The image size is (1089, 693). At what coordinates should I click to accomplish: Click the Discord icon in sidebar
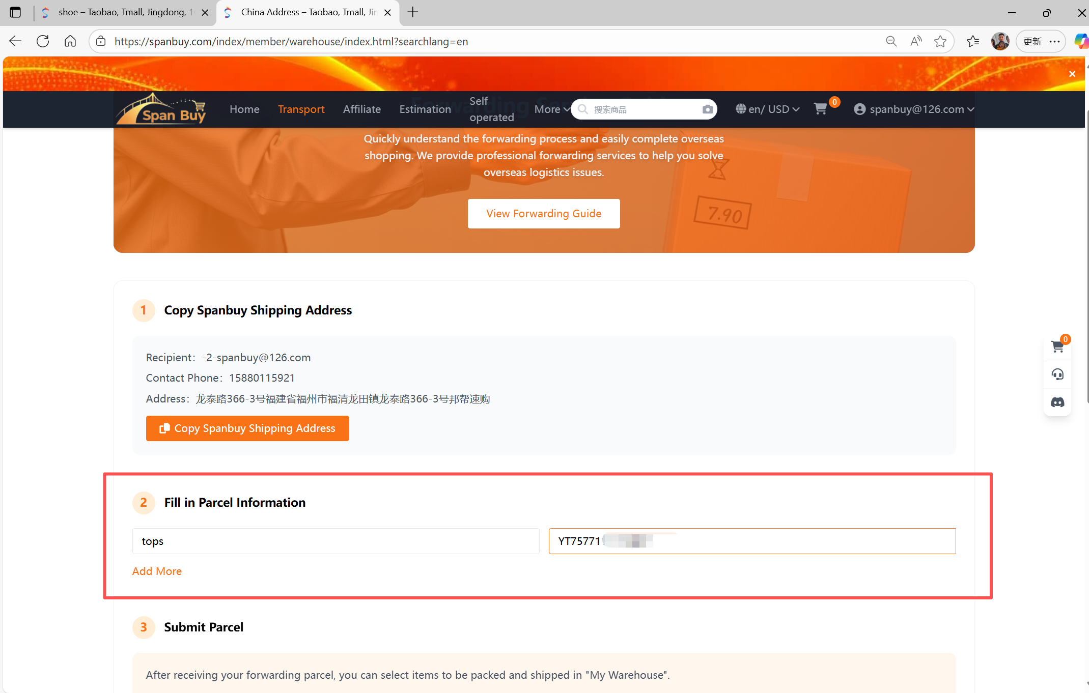(x=1057, y=402)
